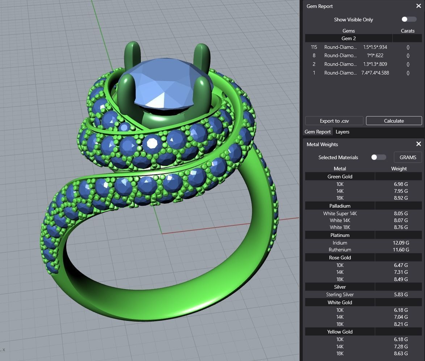The height and width of the screenshot is (361, 425).
Task: Select White Gold 18K 8.21 G row
Action: (363, 324)
